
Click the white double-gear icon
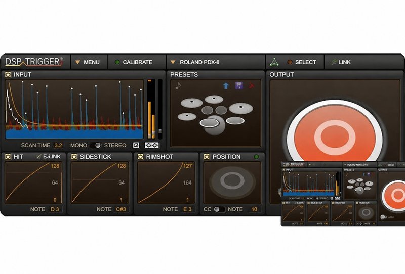[x=151, y=145]
